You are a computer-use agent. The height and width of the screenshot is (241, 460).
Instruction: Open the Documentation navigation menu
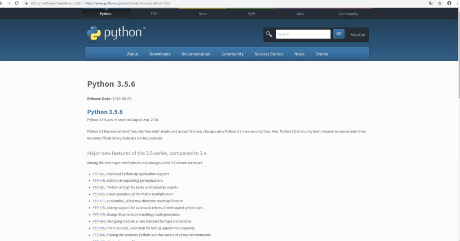[x=196, y=54]
